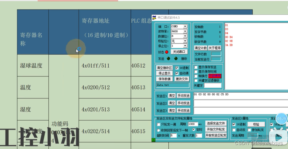Open the 校验位 无 dropdown

tap(185, 41)
